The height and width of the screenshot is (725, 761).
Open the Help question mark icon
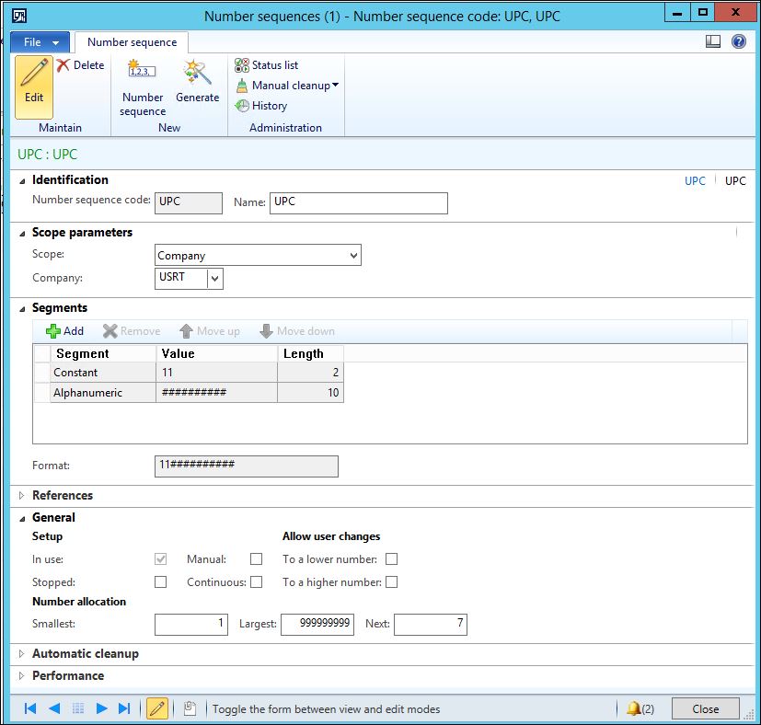(x=738, y=41)
